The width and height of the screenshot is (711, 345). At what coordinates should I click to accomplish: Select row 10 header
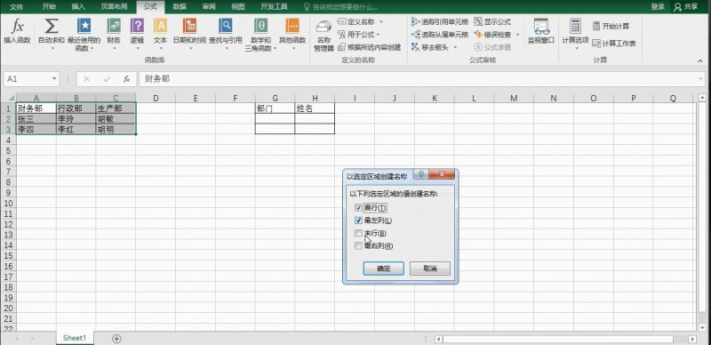(x=8, y=203)
